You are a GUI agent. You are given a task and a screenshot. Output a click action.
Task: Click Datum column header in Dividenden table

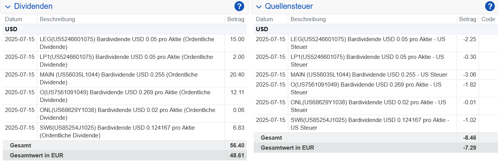[x=13, y=19]
